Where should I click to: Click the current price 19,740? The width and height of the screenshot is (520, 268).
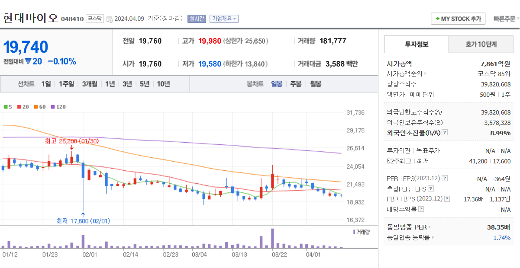coord(26,47)
